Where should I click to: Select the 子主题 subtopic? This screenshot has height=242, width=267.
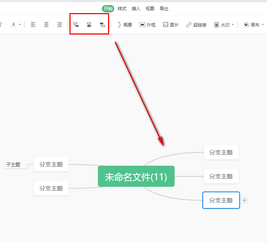click(x=13, y=165)
